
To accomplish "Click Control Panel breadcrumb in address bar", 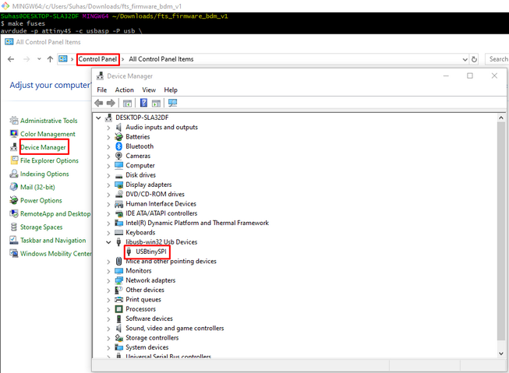I will pyautogui.click(x=97, y=59).
